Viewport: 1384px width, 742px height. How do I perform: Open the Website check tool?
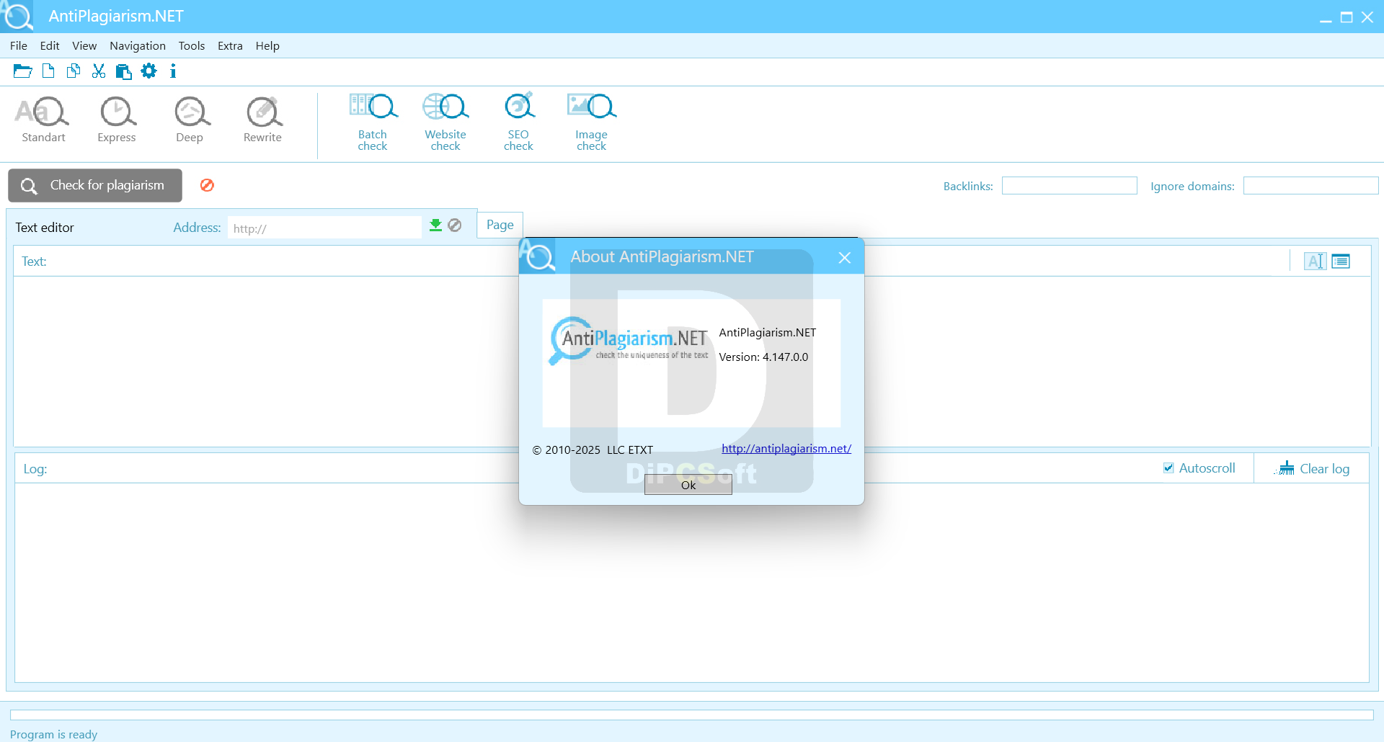[x=445, y=122]
